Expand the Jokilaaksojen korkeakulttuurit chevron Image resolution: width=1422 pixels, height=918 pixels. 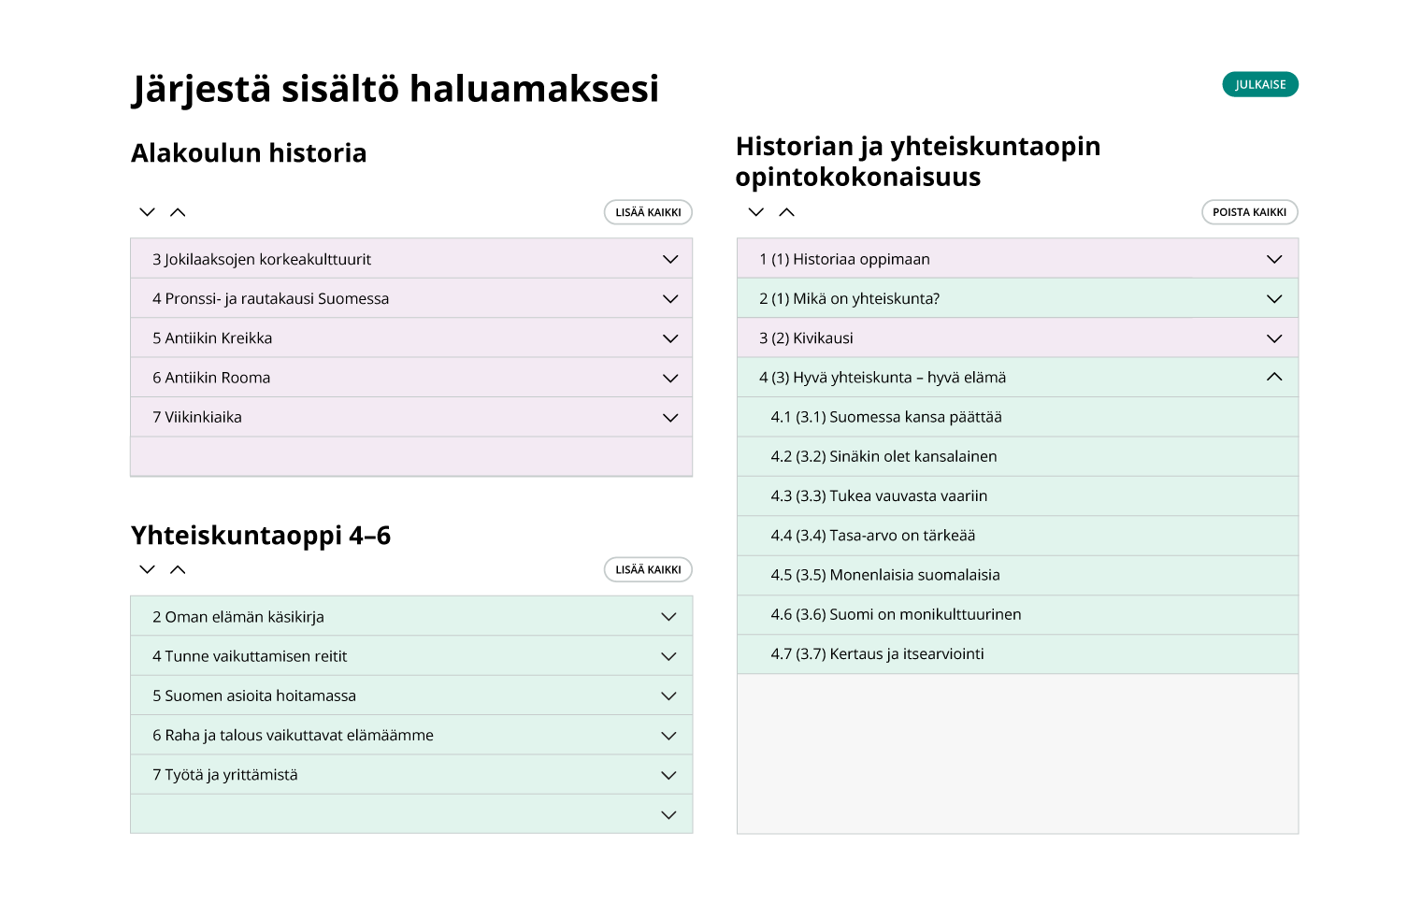[670, 259]
